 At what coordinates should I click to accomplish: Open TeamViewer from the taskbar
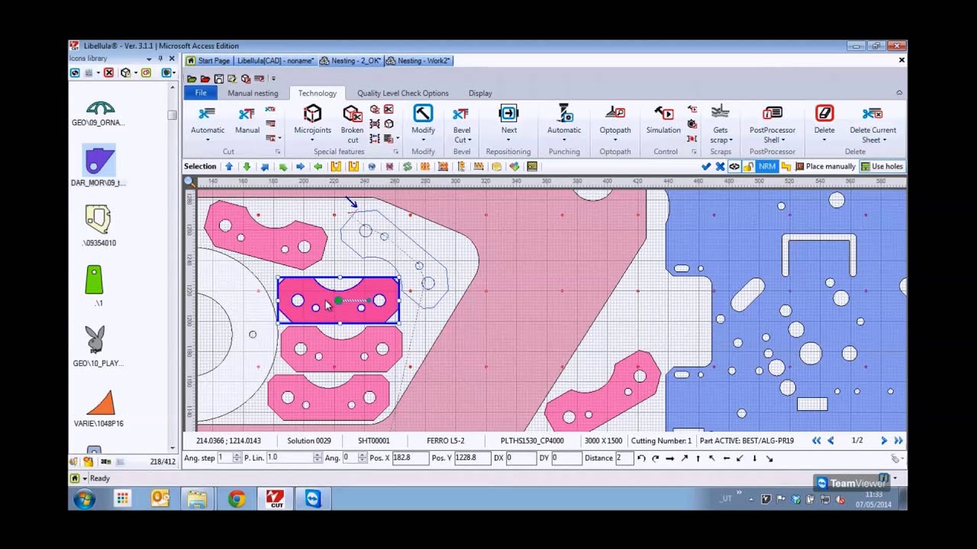[314, 499]
